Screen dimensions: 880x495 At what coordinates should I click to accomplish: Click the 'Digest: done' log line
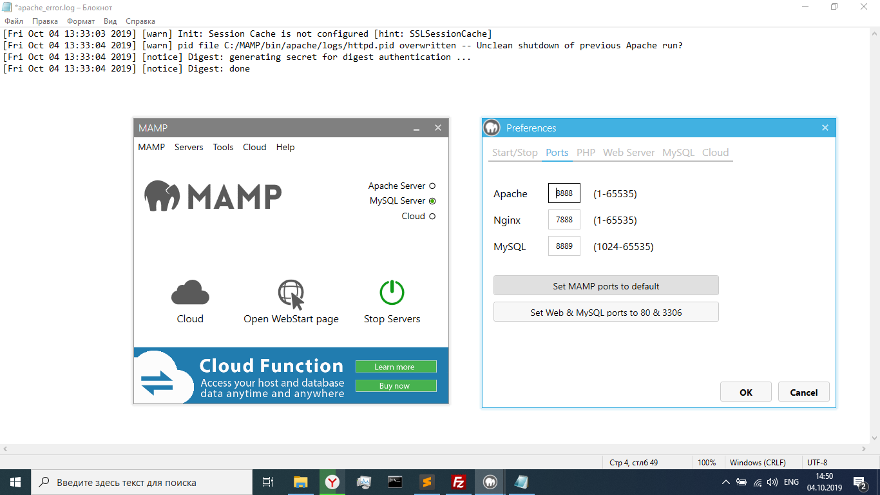126,68
